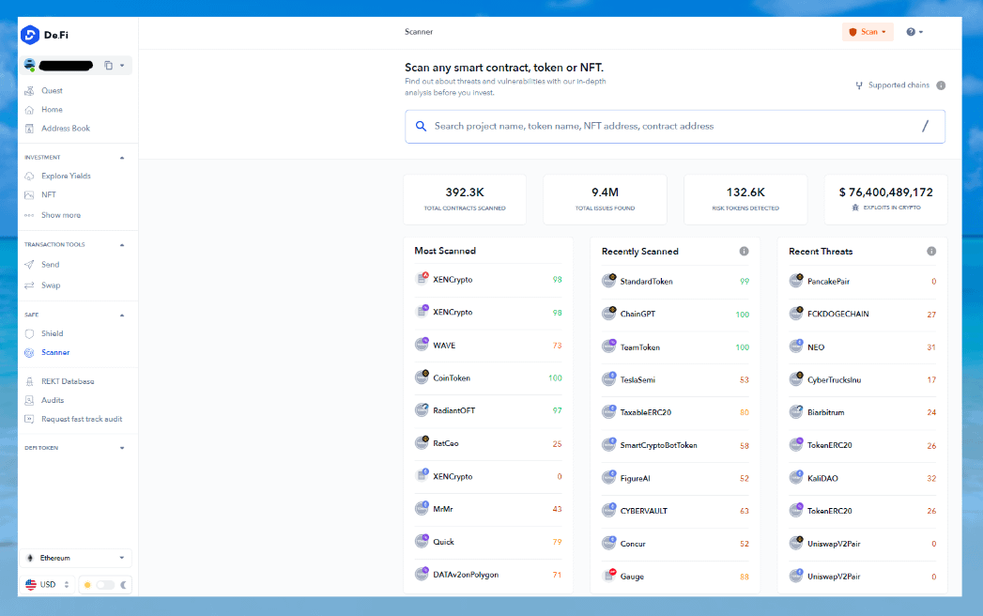Click the De.Fi logo icon

[x=31, y=35]
